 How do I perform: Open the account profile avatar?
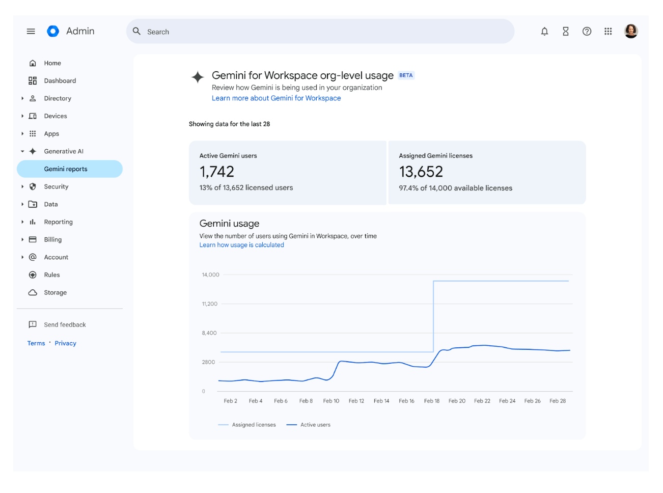coord(631,31)
